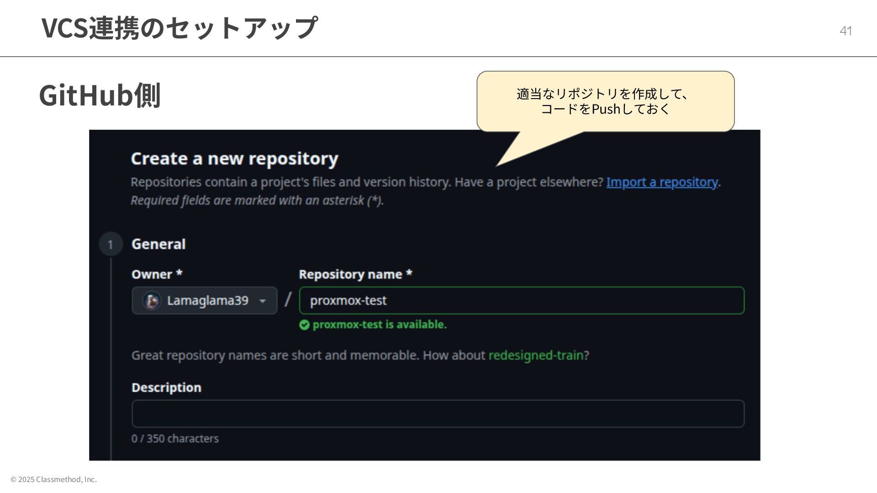877x493 pixels.
Task: Click the Classmethod copyright footer text
Action: (x=54, y=479)
